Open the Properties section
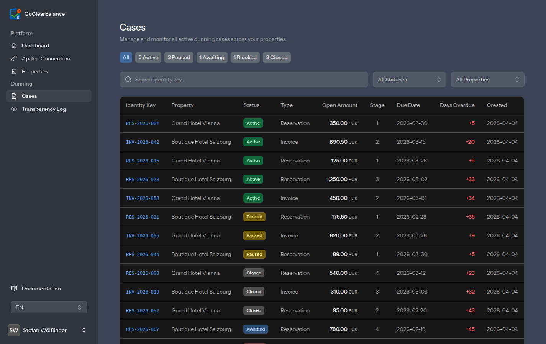This screenshot has height=344, width=546. click(49, 71)
